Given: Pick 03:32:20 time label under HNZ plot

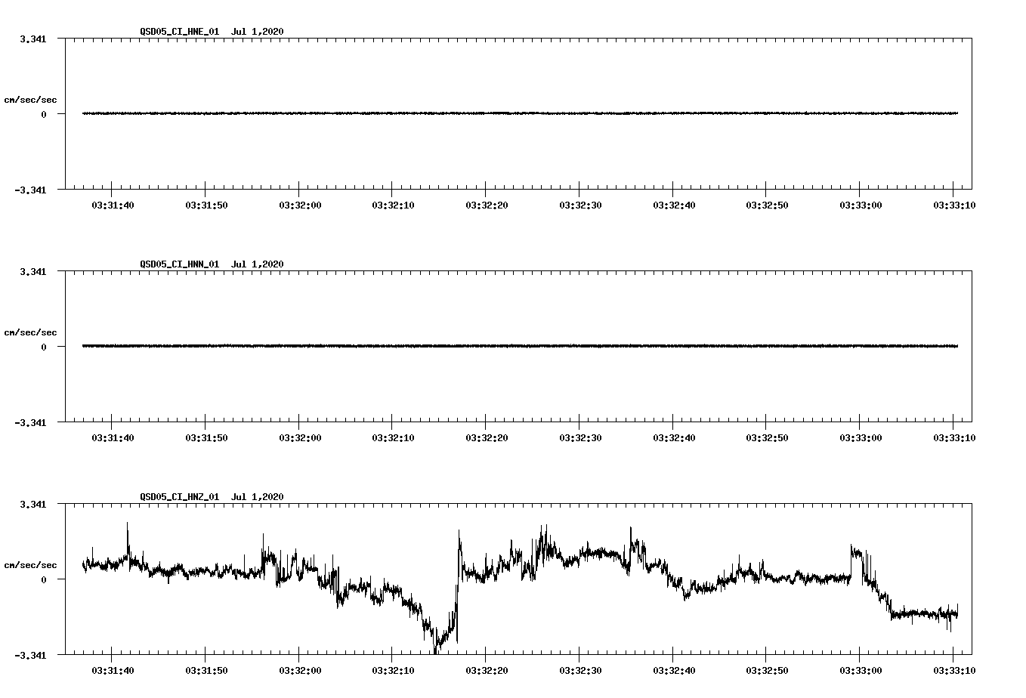Looking at the screenshot, I should point(487,670).
